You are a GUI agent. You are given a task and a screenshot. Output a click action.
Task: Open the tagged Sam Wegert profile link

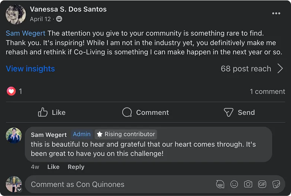point(25,34)
